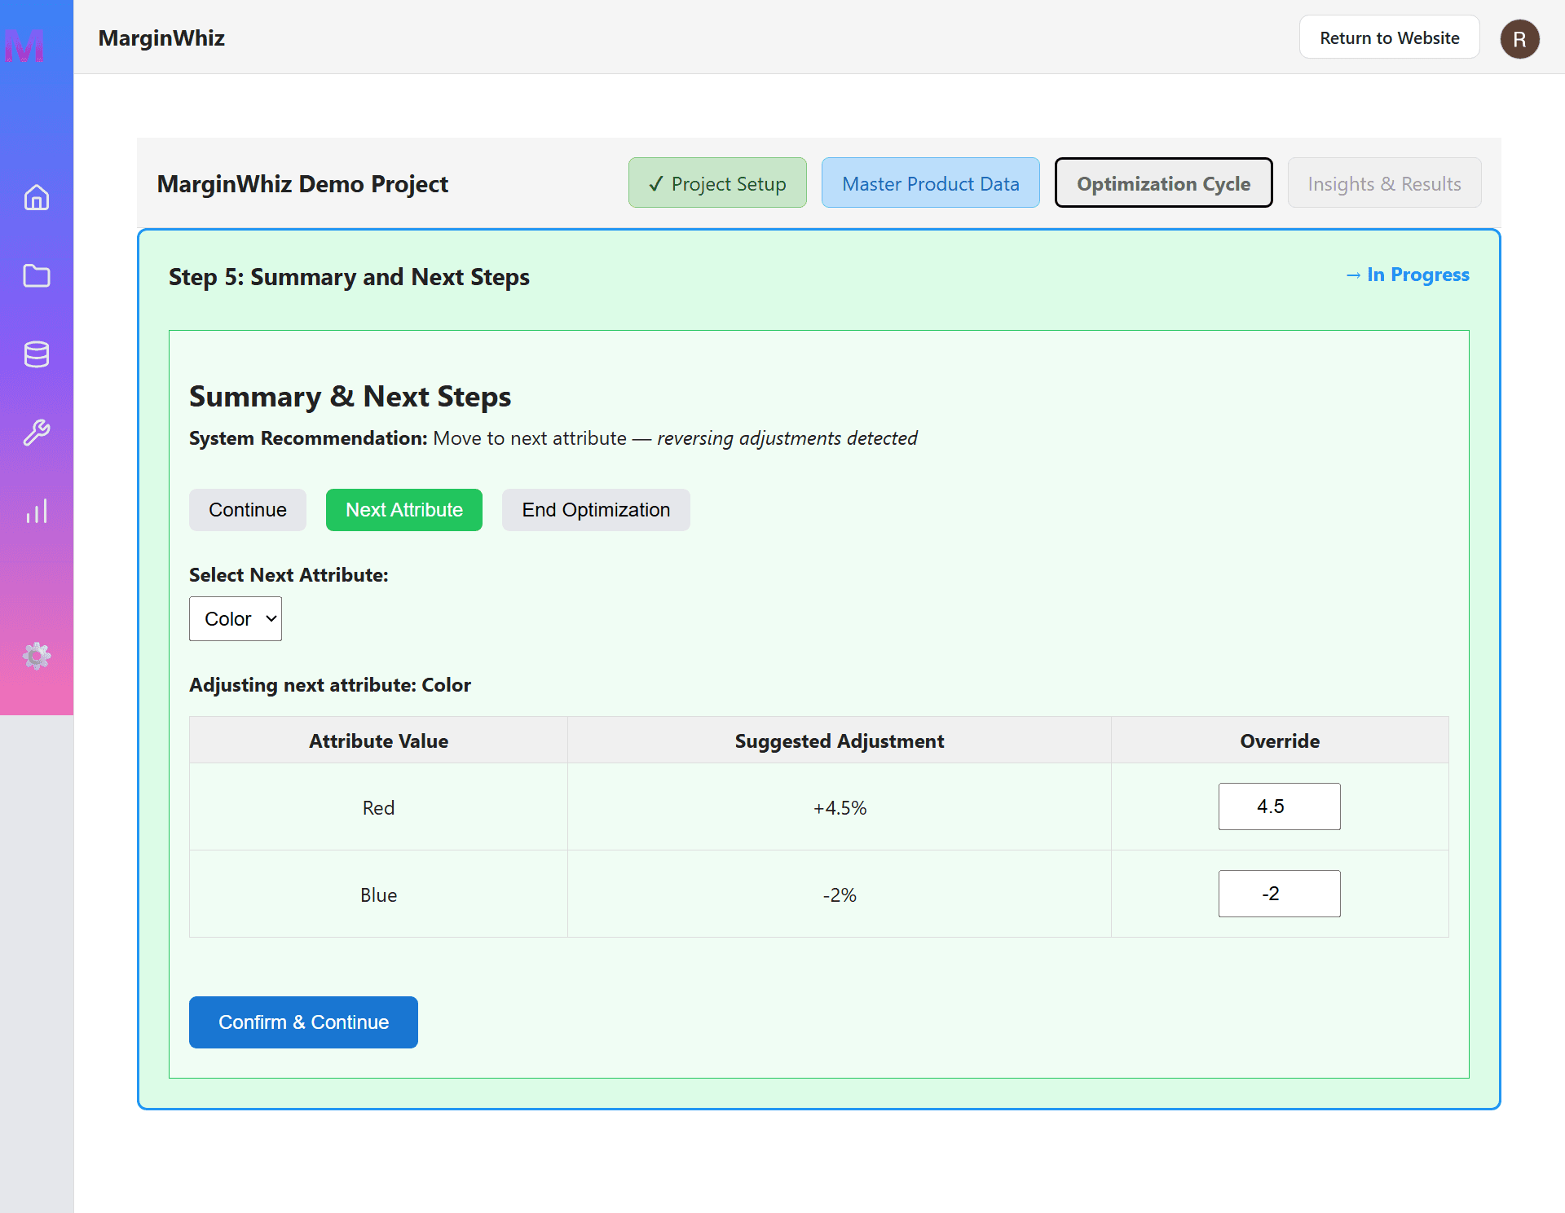Open the folder projects icon in sidebar

pyautogui.click(x=37, y=276)
